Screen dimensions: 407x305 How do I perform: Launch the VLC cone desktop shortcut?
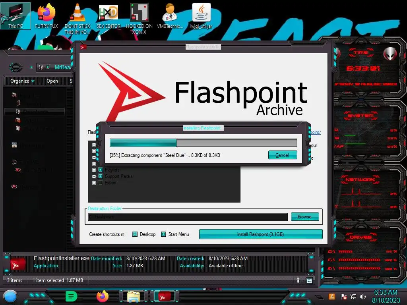point(78,19)
